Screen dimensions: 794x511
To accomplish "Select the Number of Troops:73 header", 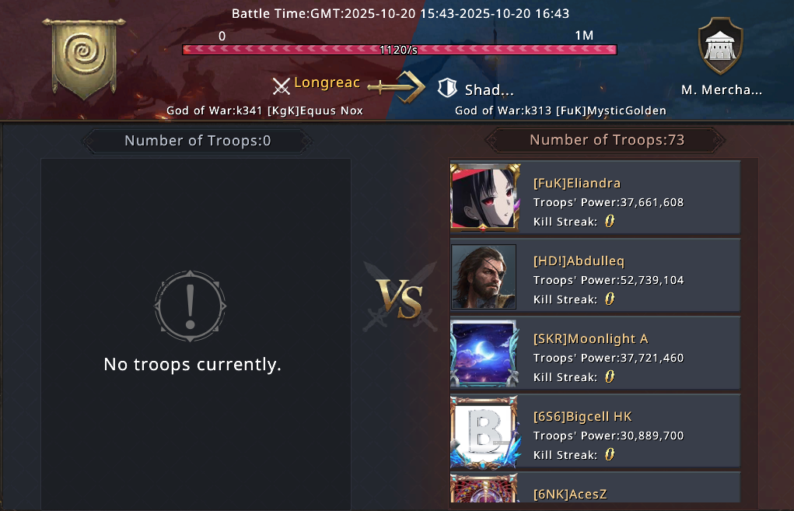I will pos(607,140).
